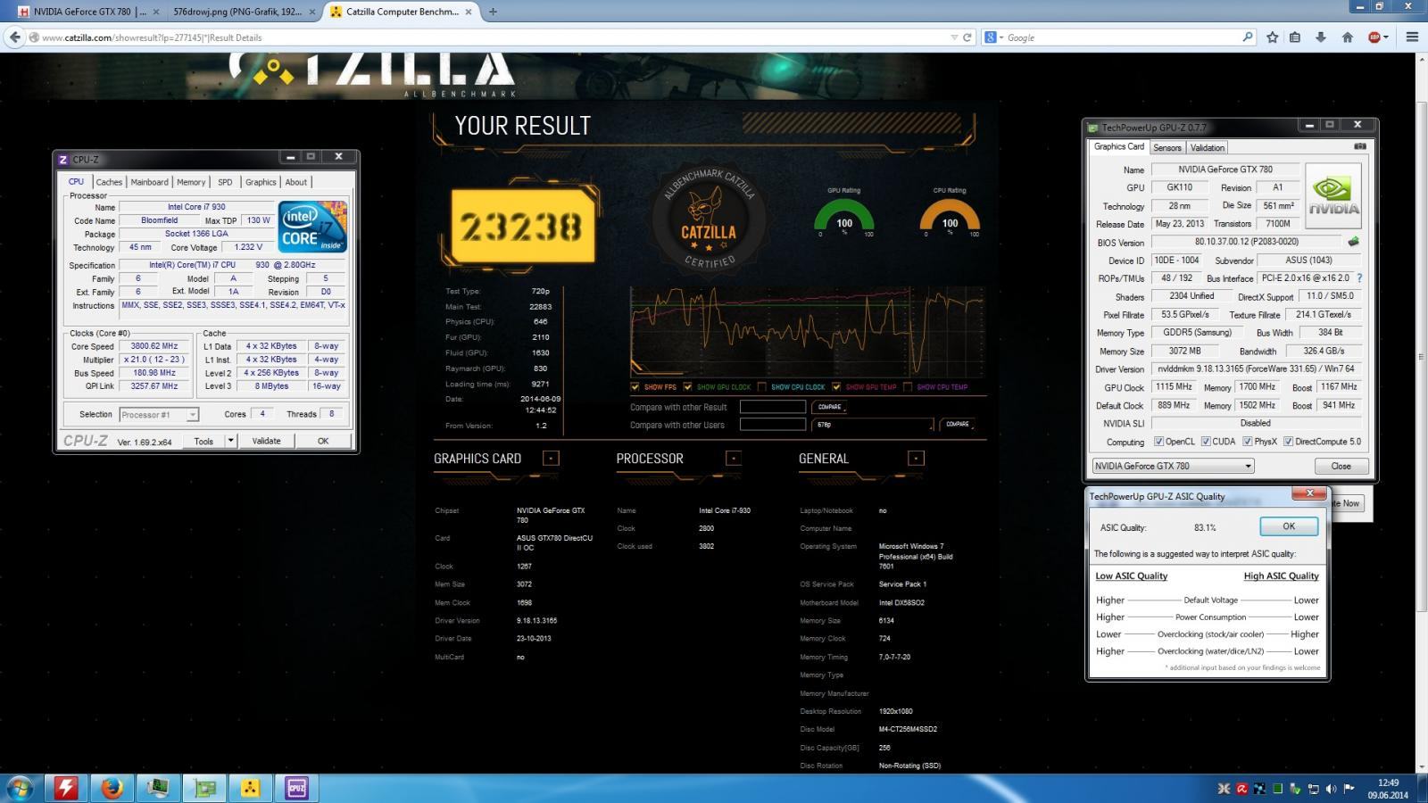Collapse the GENERAL section
This screenshot has height=803, width=1428.
click(x=916, y=459)
